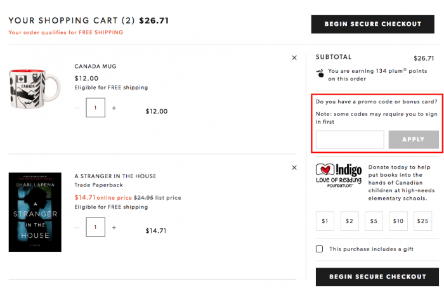The height and width of the screenshot is (293, 444).
Task: Remove Canada Mug with X icon
Action: (x=294, y=58)
